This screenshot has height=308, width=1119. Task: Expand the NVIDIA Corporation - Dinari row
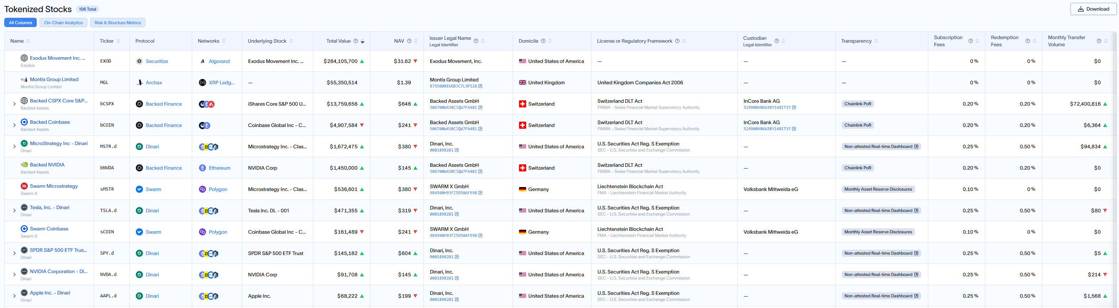pyautogui.click(x=14, y=275)
